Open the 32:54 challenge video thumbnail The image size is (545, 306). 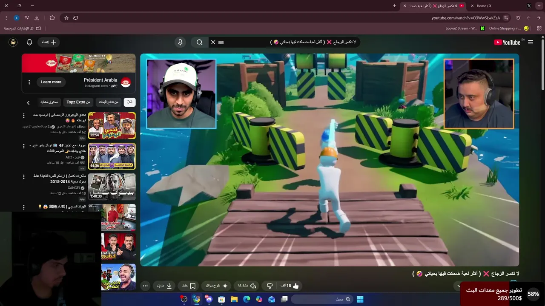pyautogui.click(x=112, y=125)
